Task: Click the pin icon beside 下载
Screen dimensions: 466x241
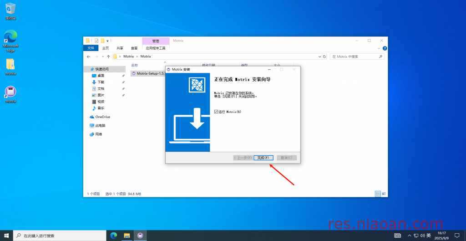Action: (x=123, y=82)
